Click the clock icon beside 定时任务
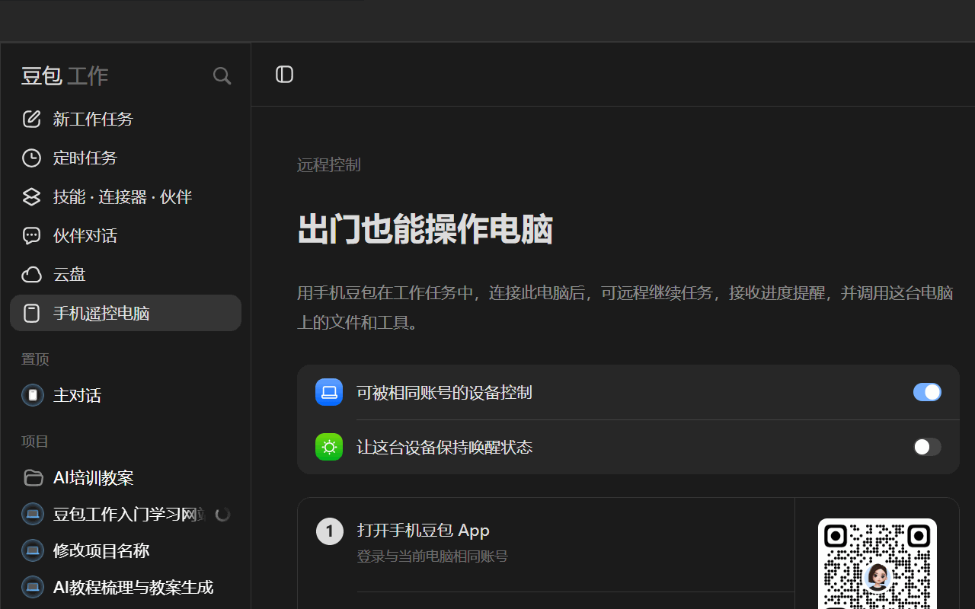975x609 pixels. (x=31, y=158)
